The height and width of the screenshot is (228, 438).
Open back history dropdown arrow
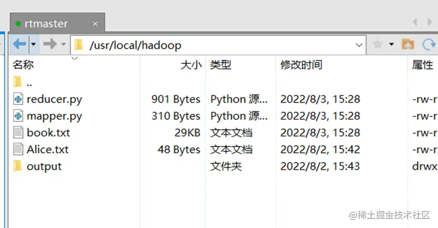33,44
